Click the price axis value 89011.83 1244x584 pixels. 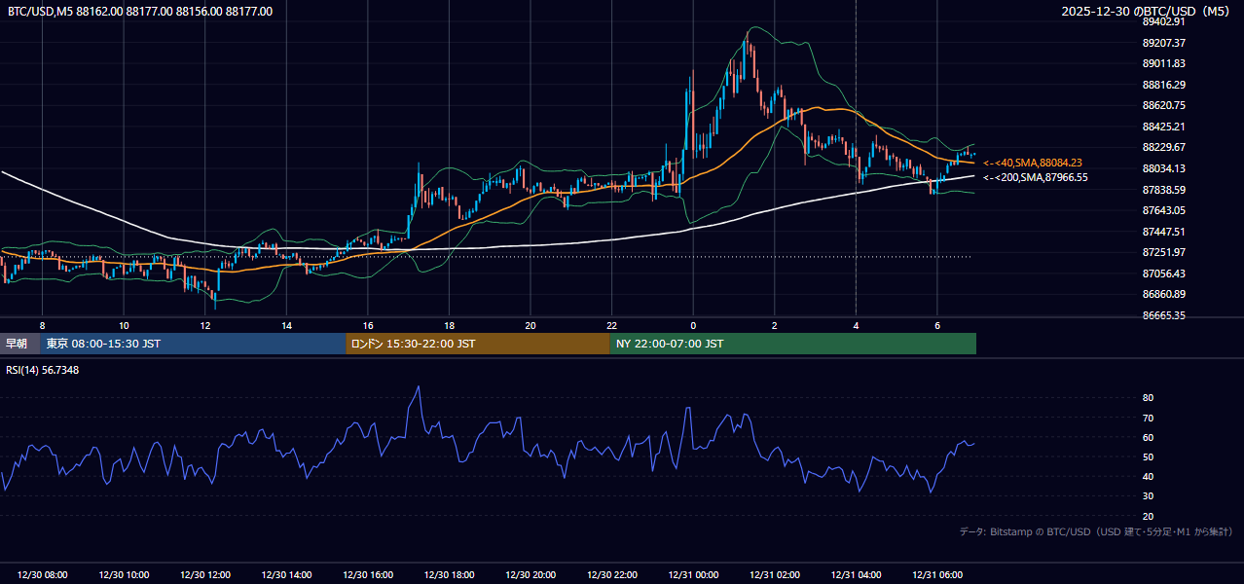tap(1163, 63)
